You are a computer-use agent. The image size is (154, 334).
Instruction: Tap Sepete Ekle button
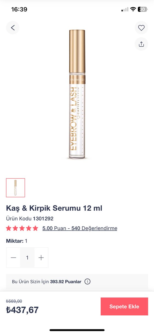click(124, 307)
